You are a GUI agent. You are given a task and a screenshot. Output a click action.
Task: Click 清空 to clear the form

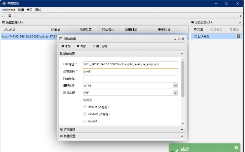pos(81,46)
